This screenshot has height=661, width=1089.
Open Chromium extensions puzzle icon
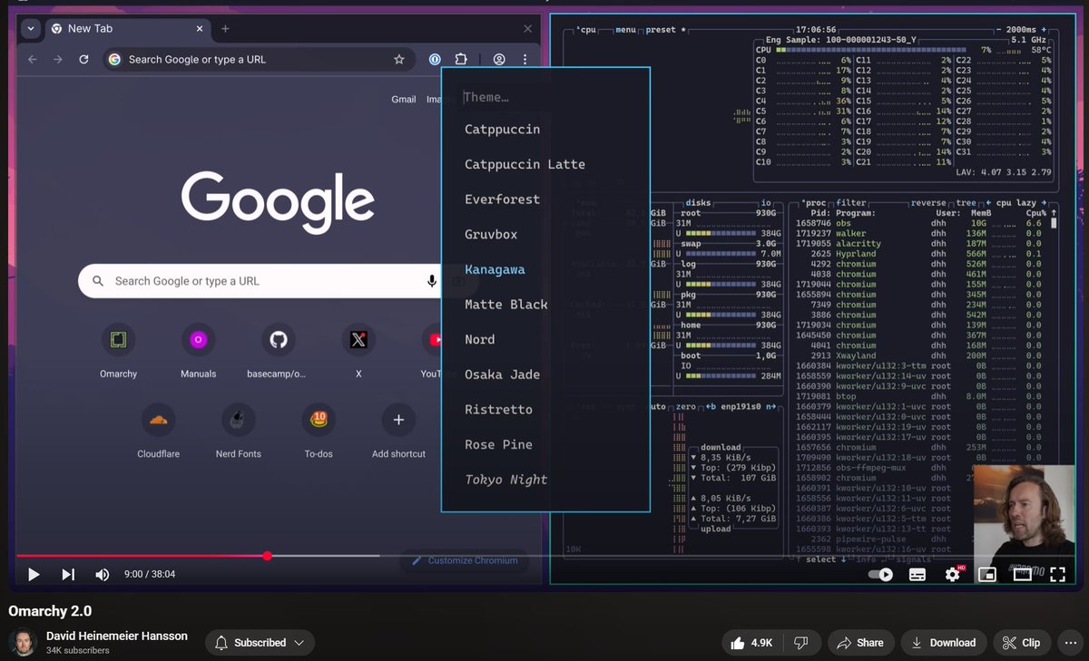pos(461,59)
